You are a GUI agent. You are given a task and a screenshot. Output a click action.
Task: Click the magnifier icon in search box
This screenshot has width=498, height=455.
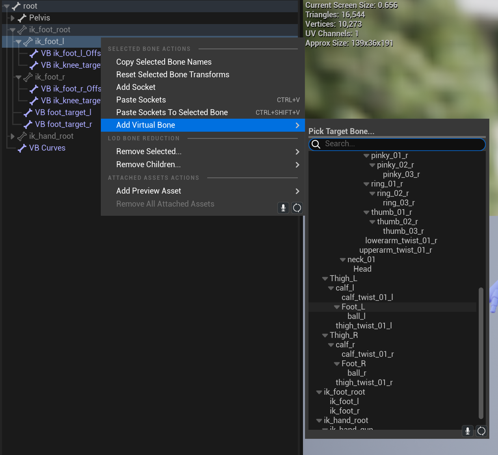316,144
